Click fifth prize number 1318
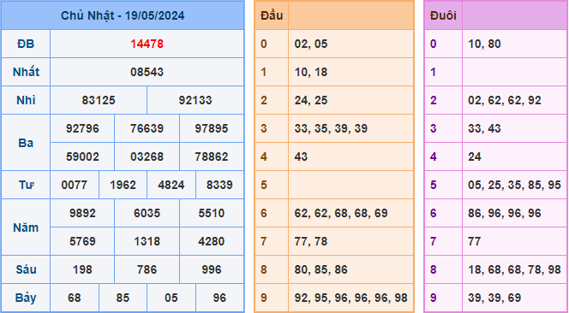The width and height of the screenshot is (569, 313). coord(147,242)
